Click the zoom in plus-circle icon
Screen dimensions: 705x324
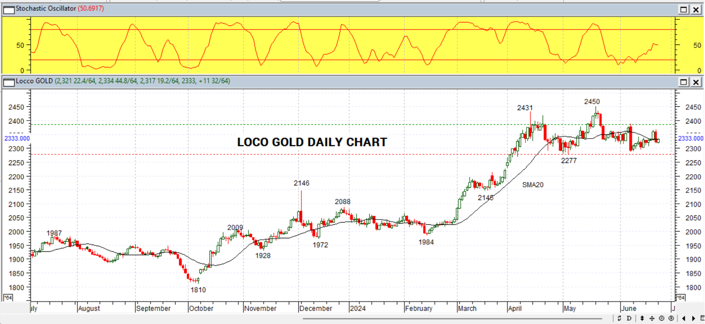[x=671, y=318]
